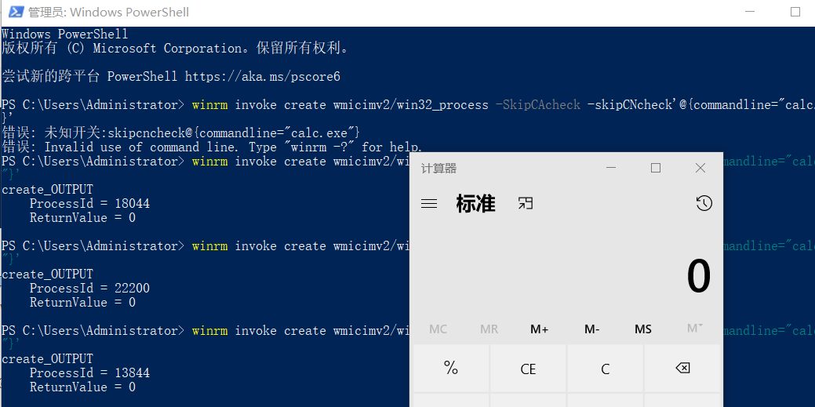Maximize the PowerShell window
Screen dimensions: 815x407
point(795,12)
